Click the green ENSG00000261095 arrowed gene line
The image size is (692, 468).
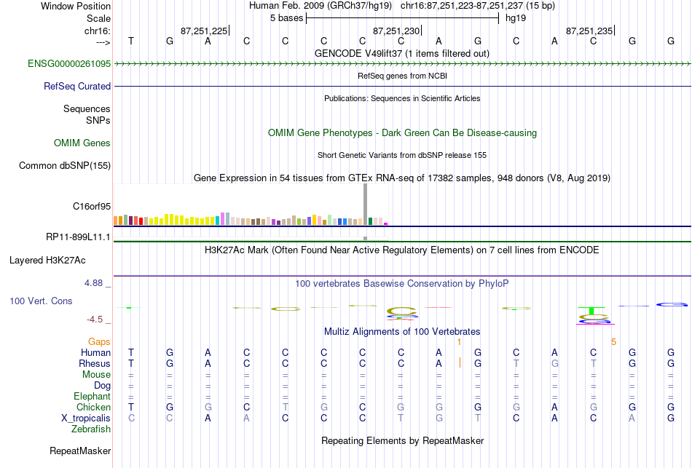point(402,64)
